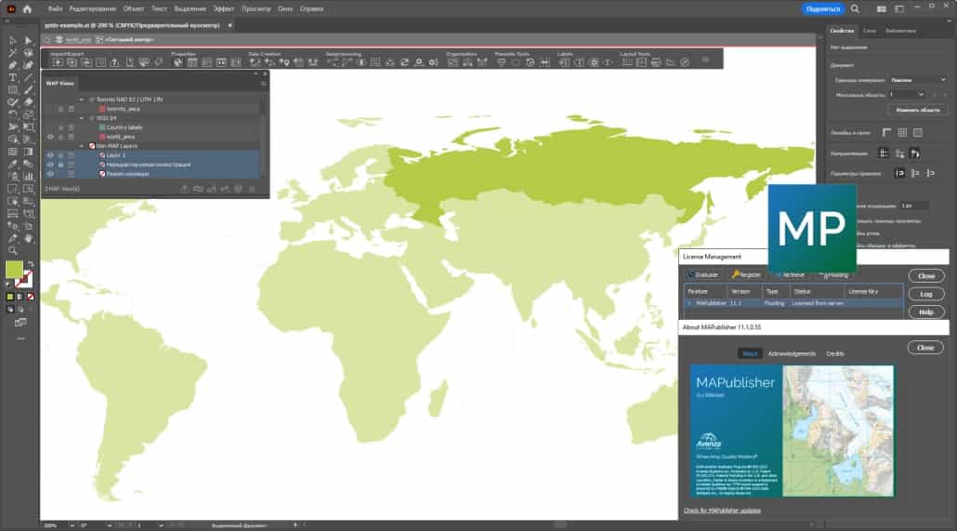Select the Line Segment tool

click(x=28, y=77)
